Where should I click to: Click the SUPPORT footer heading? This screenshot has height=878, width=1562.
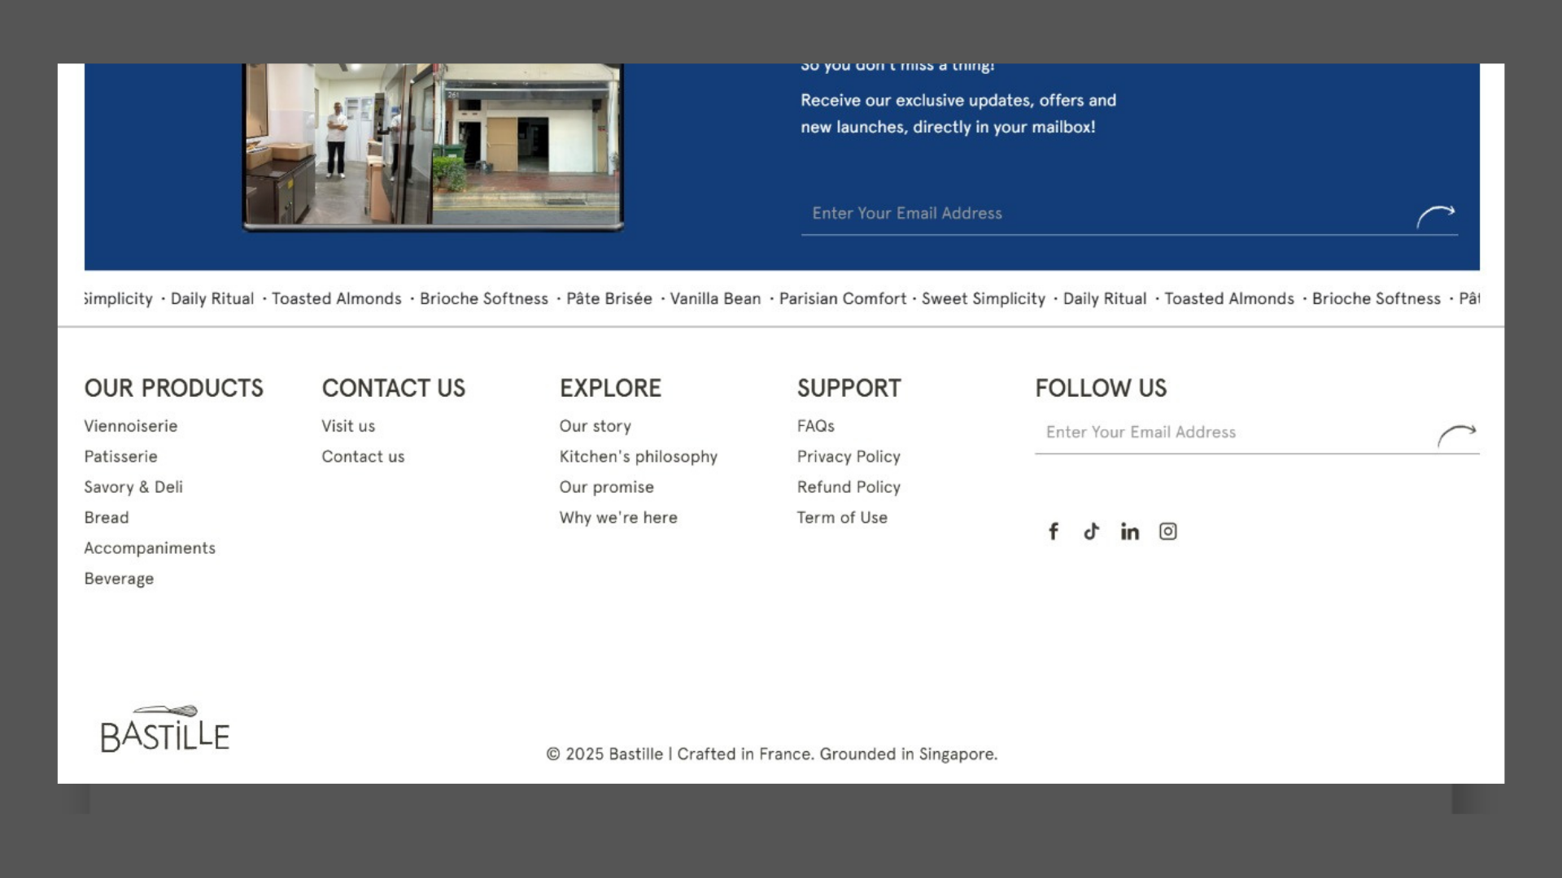849,389
